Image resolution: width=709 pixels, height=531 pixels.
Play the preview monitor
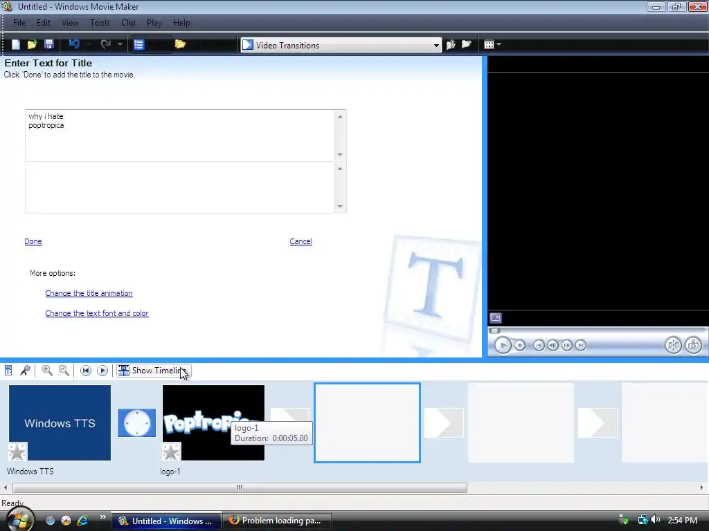[503, 346]
